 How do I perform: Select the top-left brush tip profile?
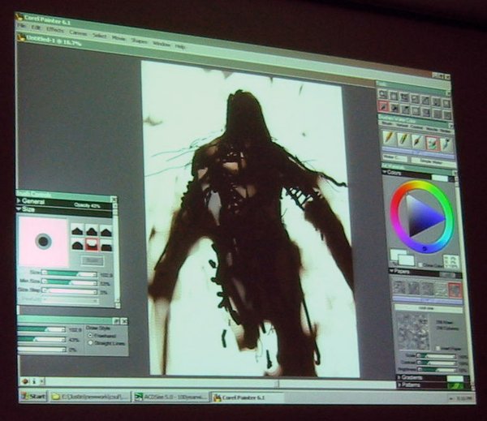78,230
